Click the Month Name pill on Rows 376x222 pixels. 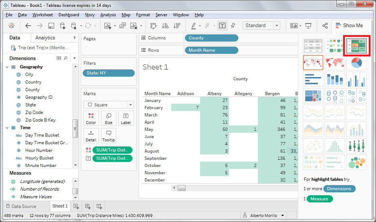(211, 50)
